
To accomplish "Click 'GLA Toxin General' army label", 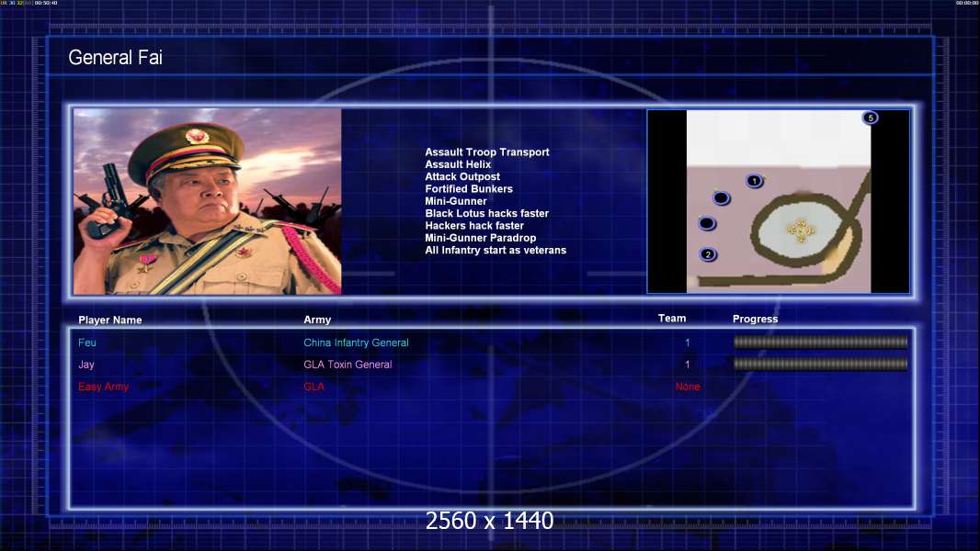I will (348, 365).
